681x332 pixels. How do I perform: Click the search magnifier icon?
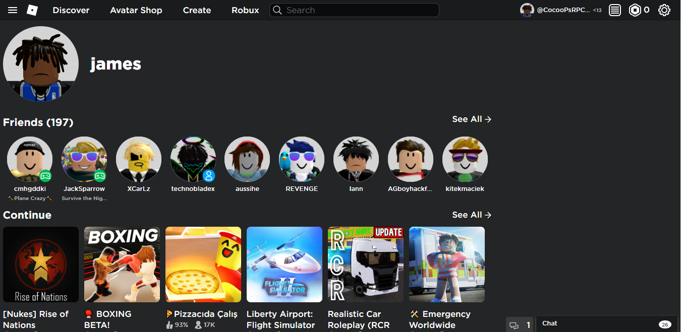click(277, 10)
